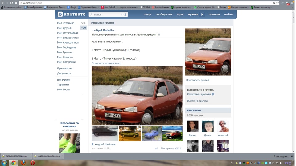Open Мои Гости in sidebar
The width and height of the screenshot is (296, 166).
click(63, 89)
